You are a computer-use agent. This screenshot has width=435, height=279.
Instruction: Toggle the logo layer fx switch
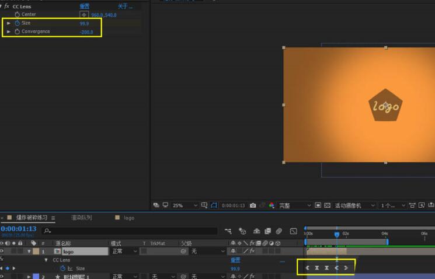(x=252, y=251)
